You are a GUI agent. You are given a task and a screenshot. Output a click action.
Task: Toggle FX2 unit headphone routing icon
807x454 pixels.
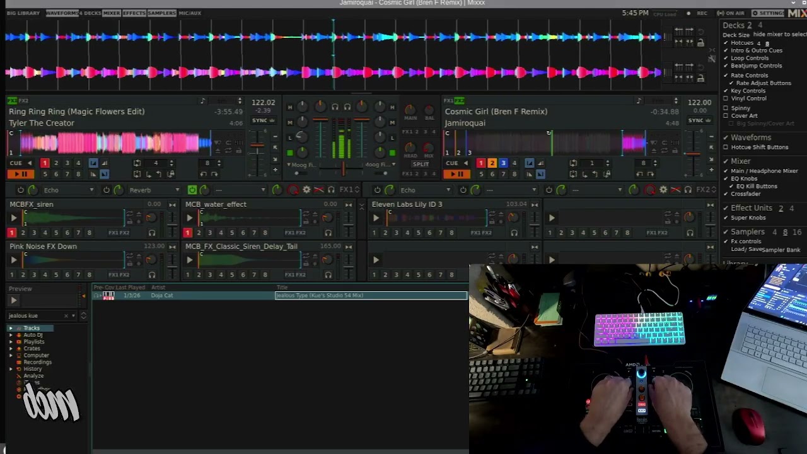[688, 190]
